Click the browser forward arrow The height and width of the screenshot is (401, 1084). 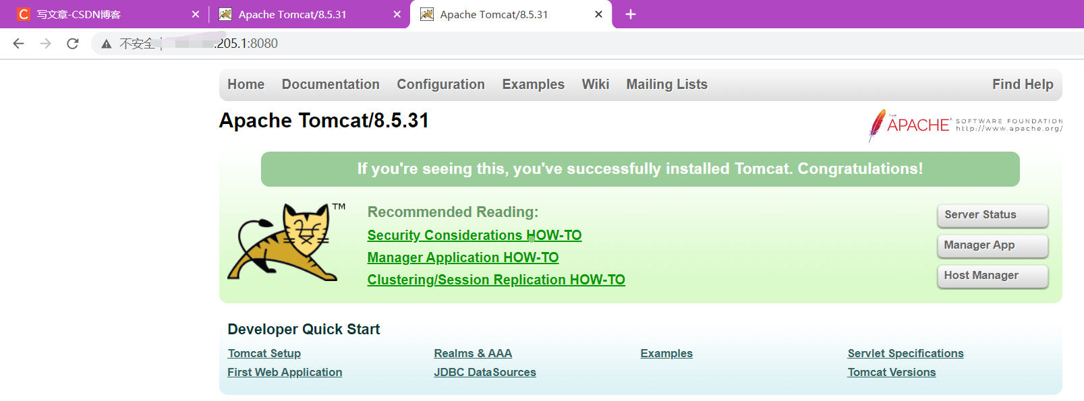tap(45, 43)
